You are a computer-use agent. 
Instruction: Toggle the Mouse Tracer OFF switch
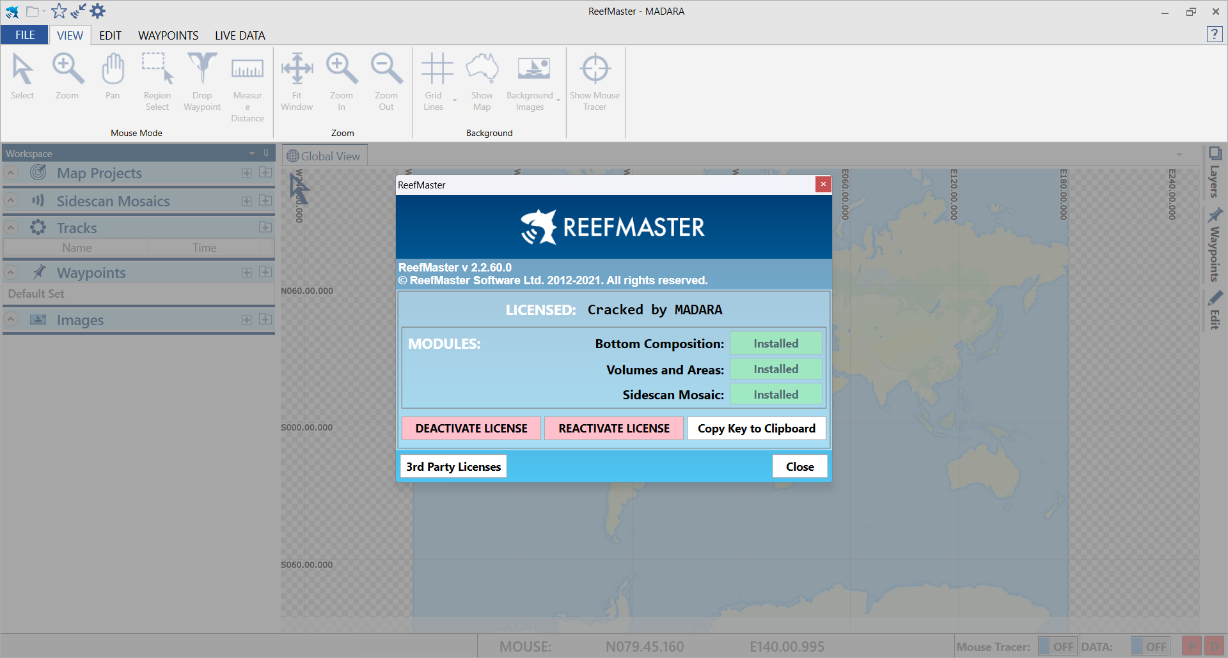(x=1058, y=647)
